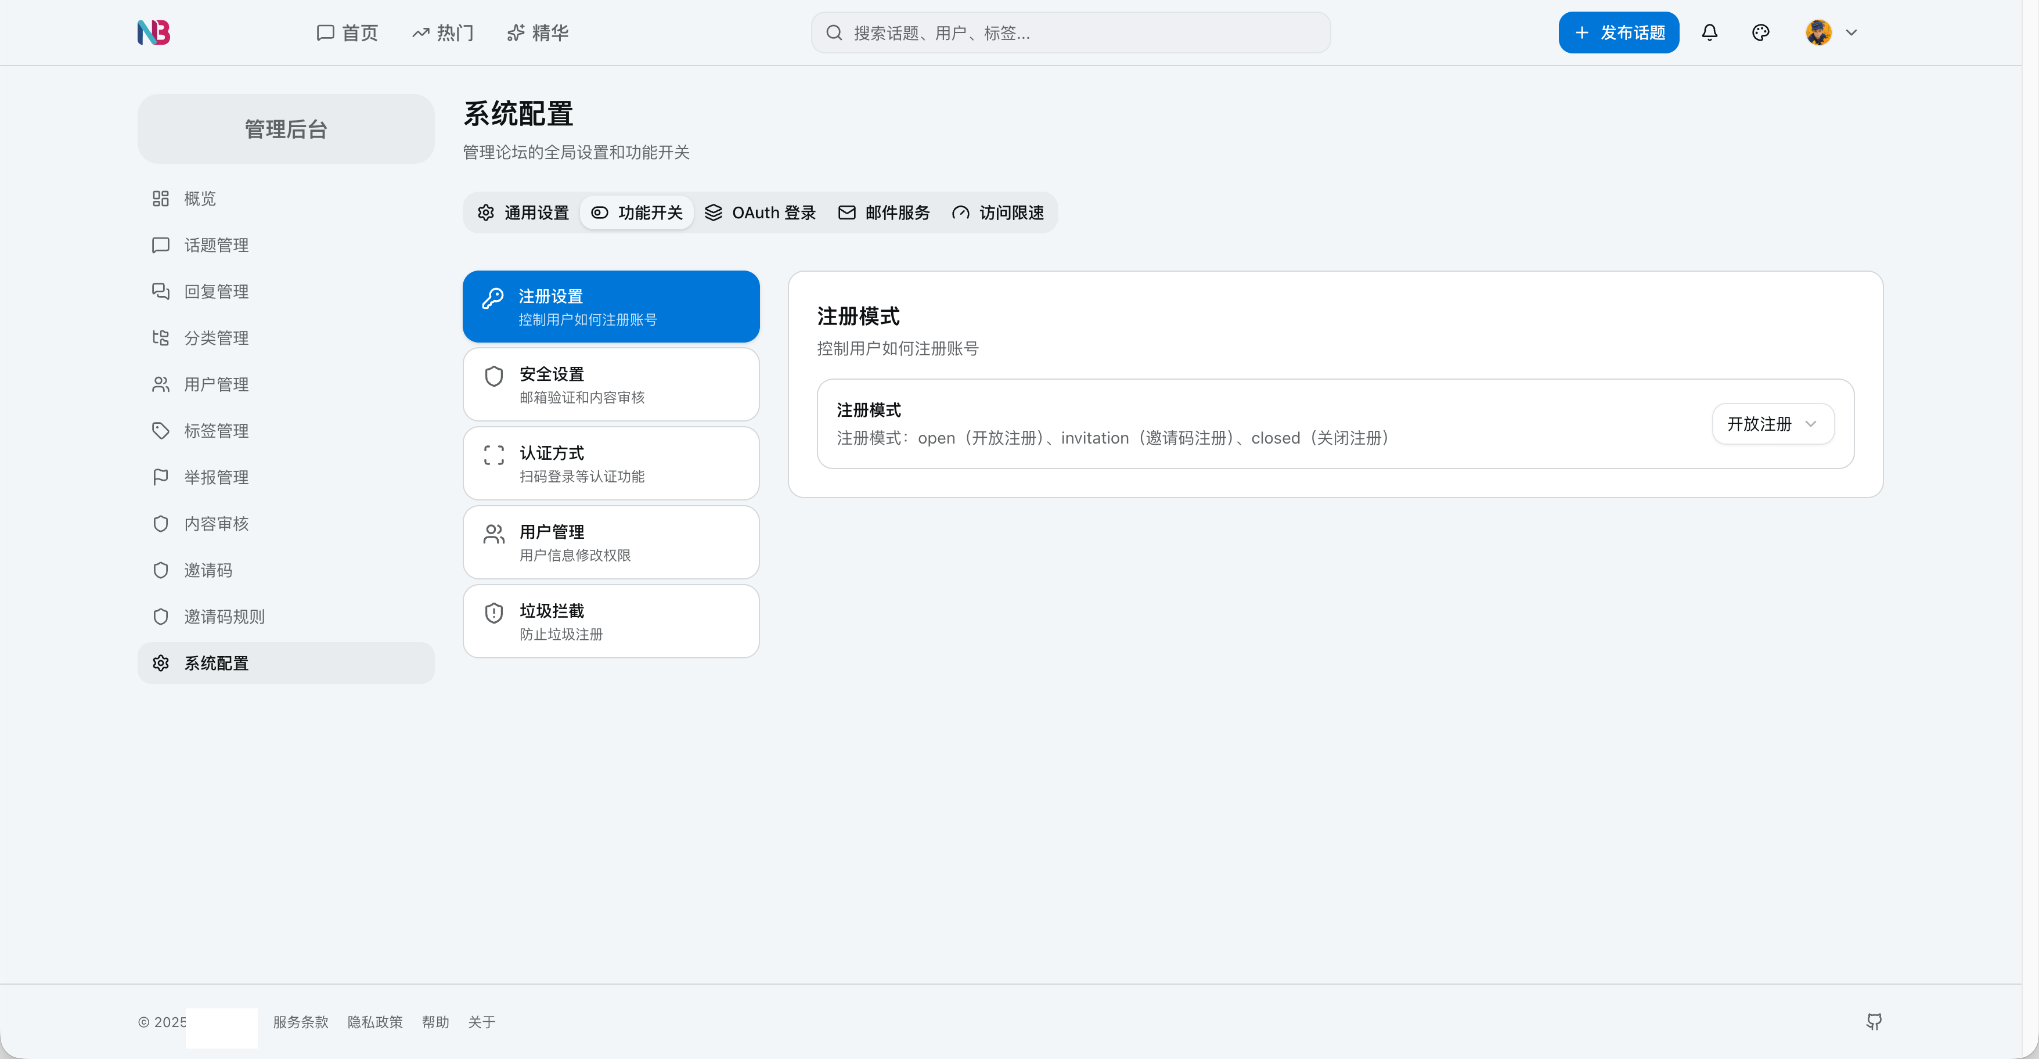2039x1059 pixels.
Task: Open 举报管理 in the sidebar
Action: pyautogui.click(x=215, y=477)
